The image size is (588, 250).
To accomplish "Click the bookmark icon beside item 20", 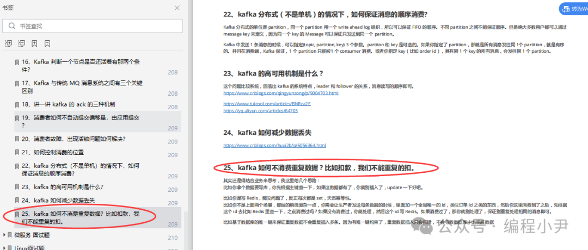I will 16,139.
